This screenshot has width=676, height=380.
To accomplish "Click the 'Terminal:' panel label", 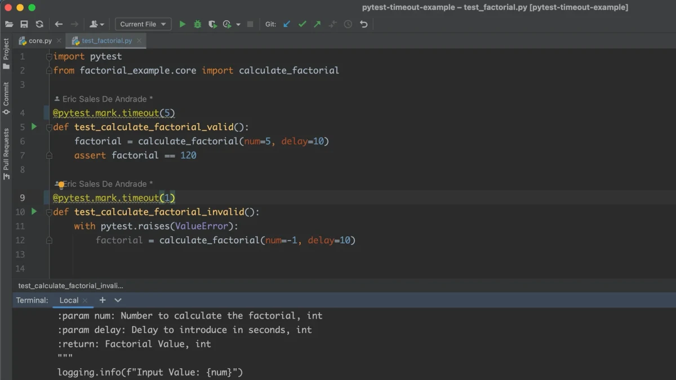I will click(x=32, y=300).
